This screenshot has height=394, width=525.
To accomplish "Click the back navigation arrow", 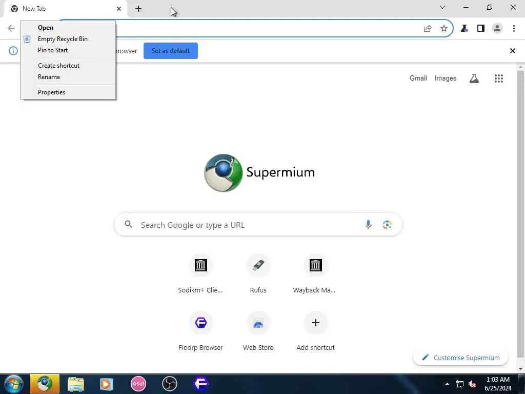I will 11,29.
